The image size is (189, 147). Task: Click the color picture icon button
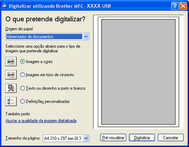pos(11,61)
